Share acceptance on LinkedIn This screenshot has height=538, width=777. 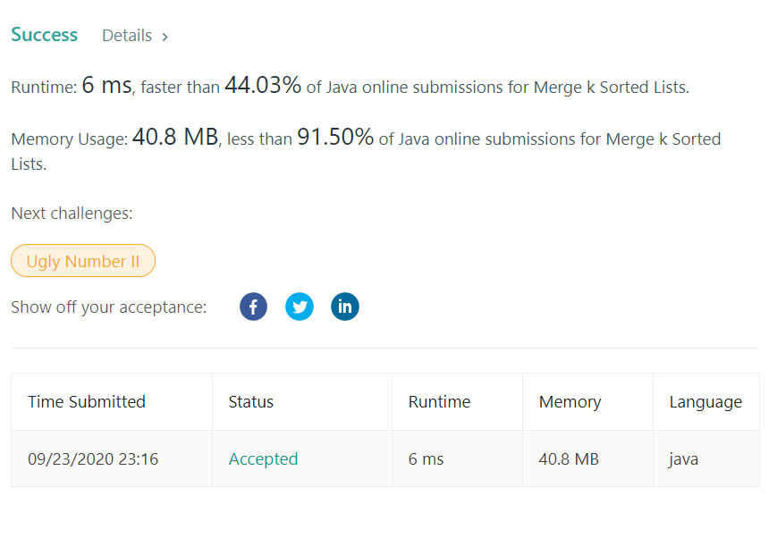(345, 306)
